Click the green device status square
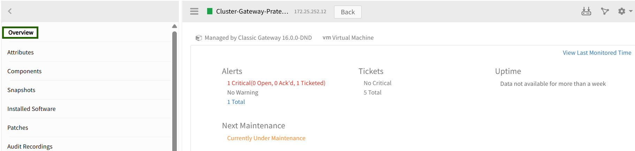The height and width of the screenshot is (151, 635). pos(210,11)
